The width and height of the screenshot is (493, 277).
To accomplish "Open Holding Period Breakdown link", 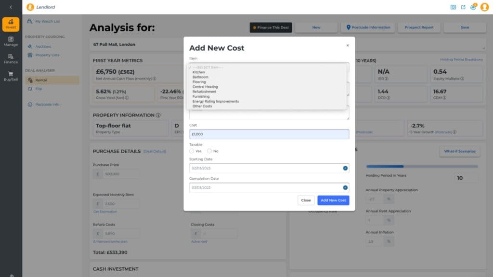I will [x=462, y=59].
